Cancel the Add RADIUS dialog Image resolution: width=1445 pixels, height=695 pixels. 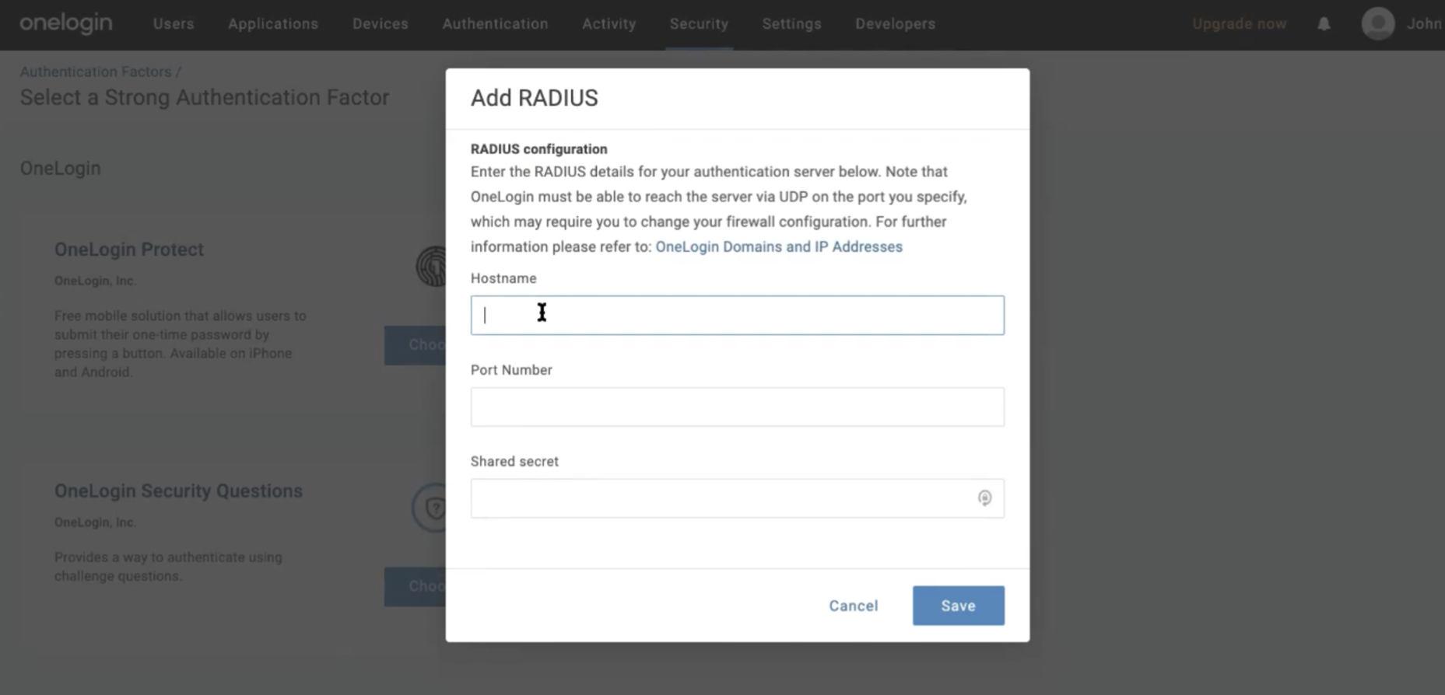click(853, 606)
